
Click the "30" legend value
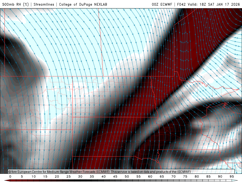click(80, 177)
